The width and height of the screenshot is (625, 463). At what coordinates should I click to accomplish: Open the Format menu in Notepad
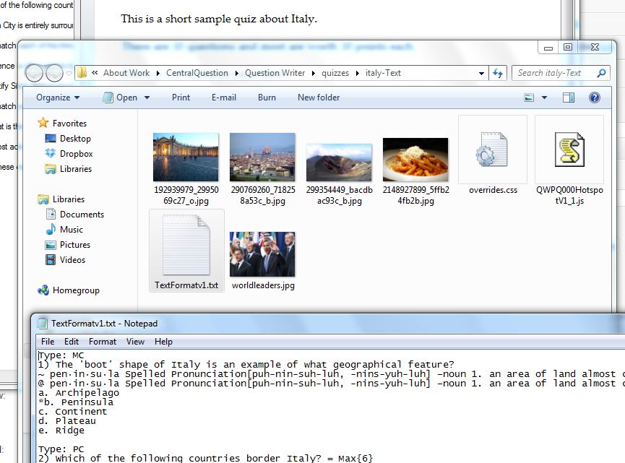point(103,342)
